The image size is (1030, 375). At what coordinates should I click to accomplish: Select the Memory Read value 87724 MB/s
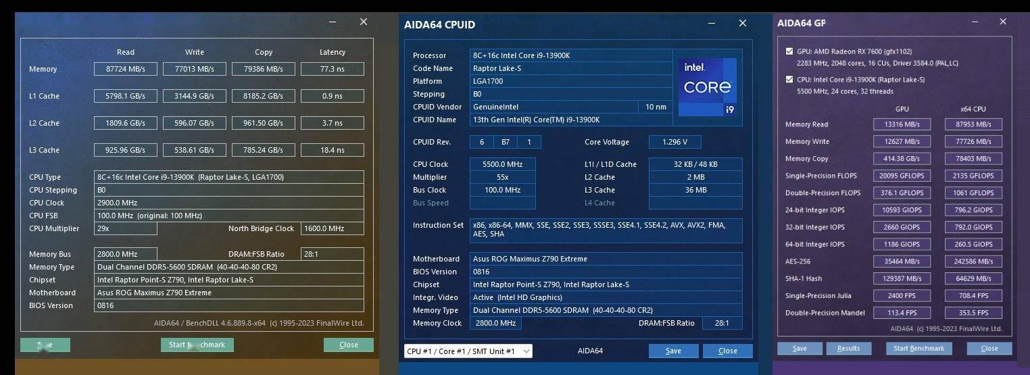[x=126, y=69]
